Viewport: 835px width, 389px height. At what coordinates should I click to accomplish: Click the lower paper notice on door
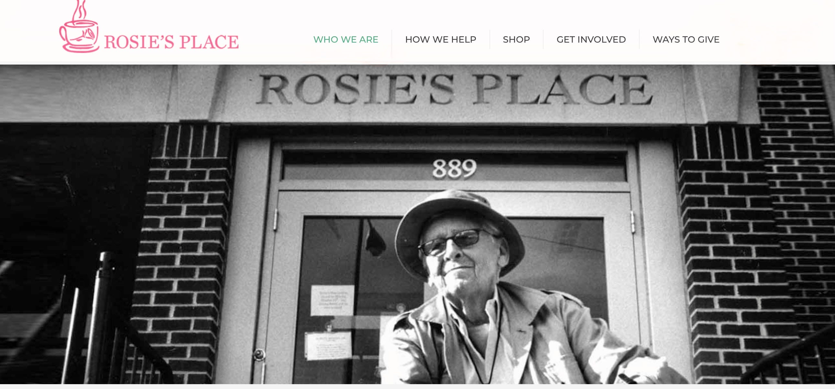coord(329,346)
